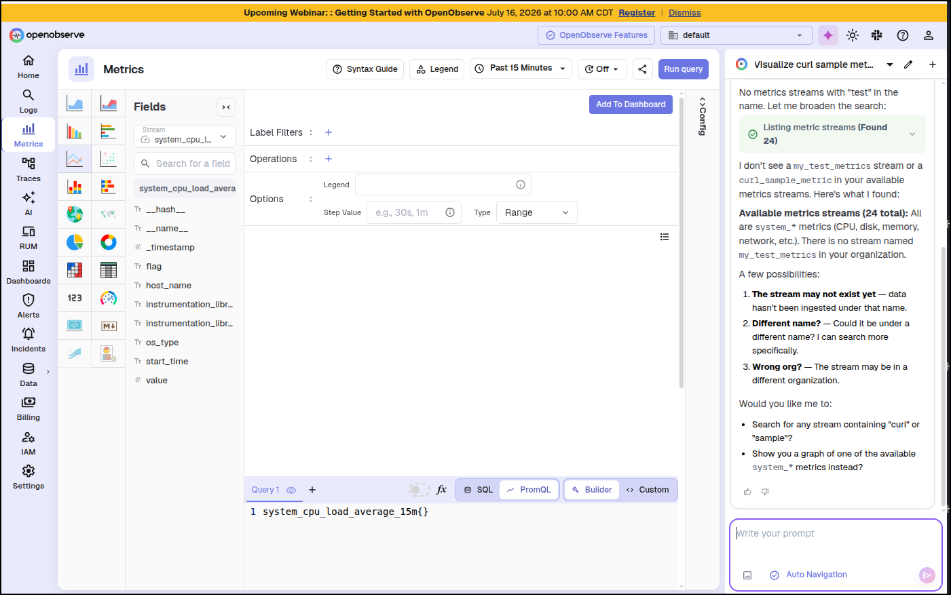The width and height of the screenshot is (951, 595).
Task: Open the Past 15 Minutes time range dropdown
Action: tap(521, 69)
